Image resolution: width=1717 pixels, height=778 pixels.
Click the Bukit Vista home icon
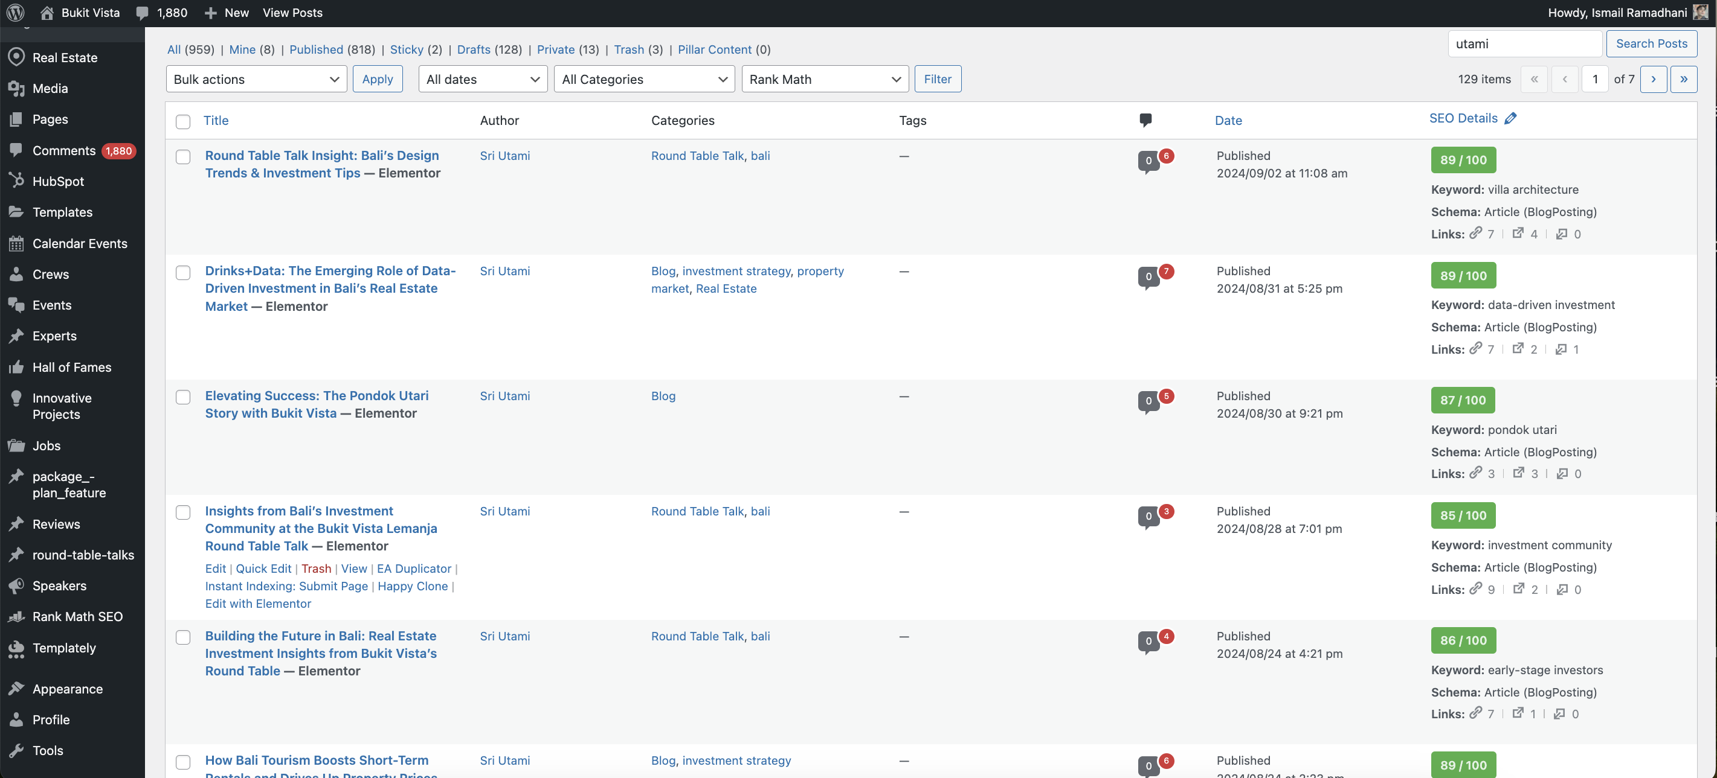(x=47, y=13)
